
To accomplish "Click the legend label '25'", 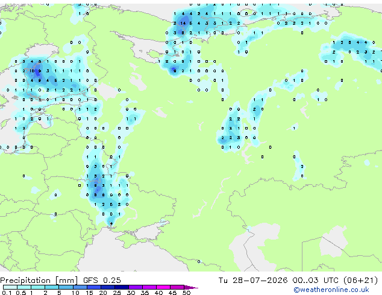I will [x=117, y=293].
